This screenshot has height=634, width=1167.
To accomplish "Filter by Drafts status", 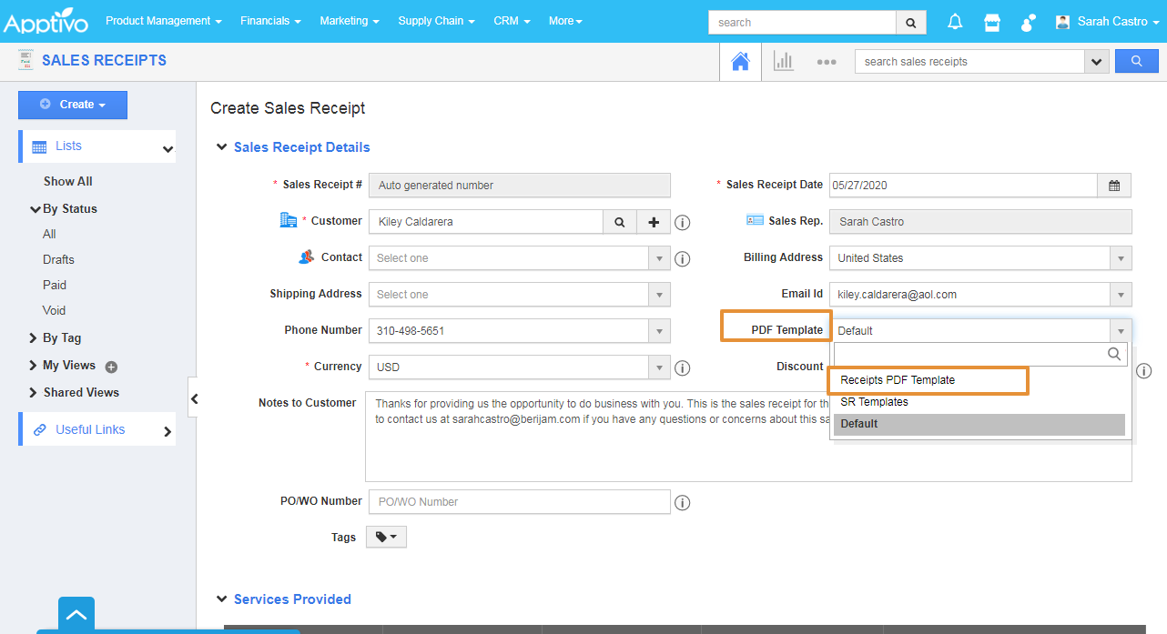I will [x=58, y=259].
